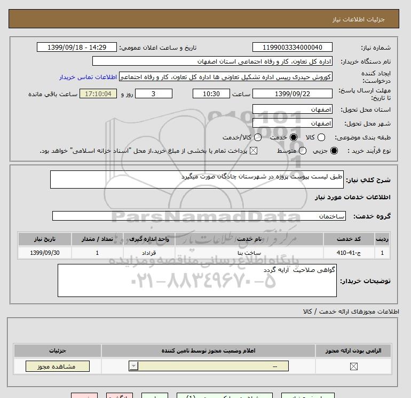
Task: Click the remaining time field 17:10:04
Action: tap(98, 93)
